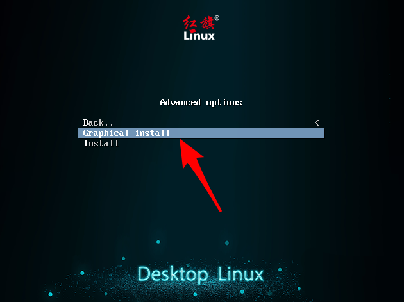Screen dimensions: 404x302
Task: Choose the highlighted Graphical install entry
Action: point(201,133)
